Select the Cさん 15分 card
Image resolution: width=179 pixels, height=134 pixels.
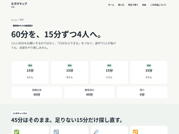109,72
